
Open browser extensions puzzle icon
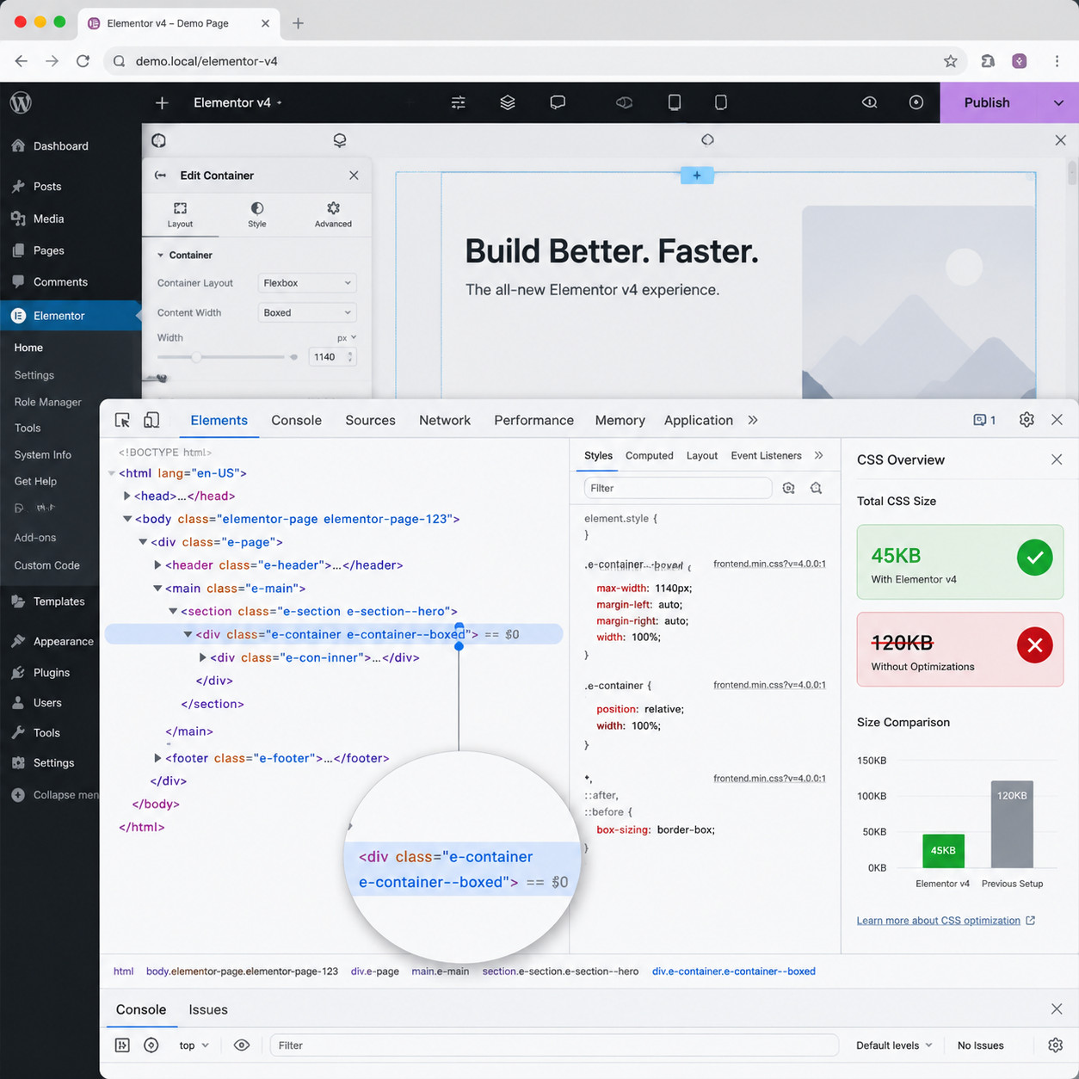click(x=988, y=61)
